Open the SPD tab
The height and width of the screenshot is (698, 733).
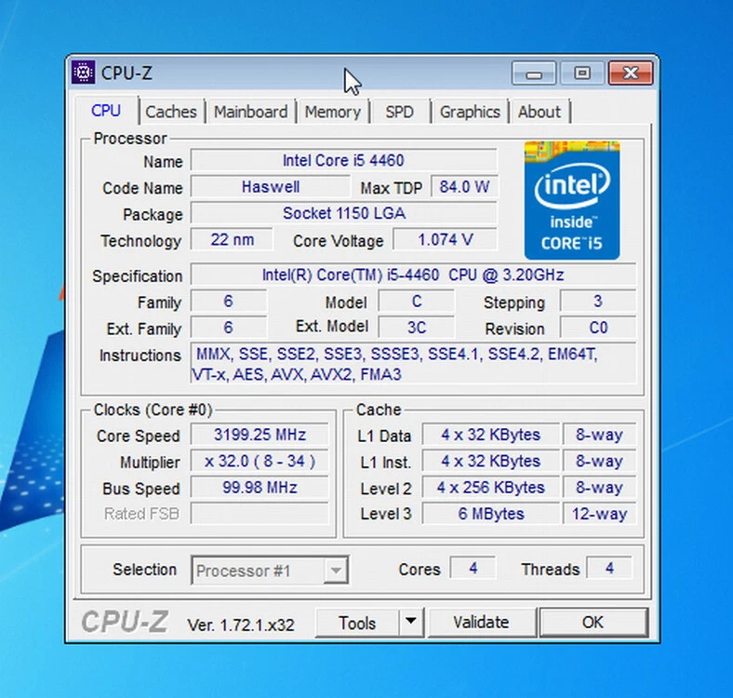400,112
